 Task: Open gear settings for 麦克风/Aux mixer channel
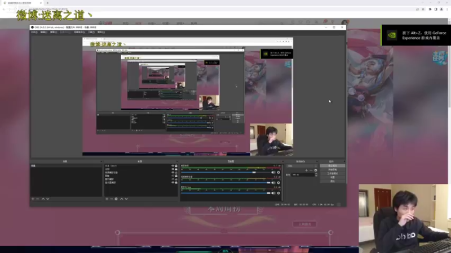(x=278, y=193)
